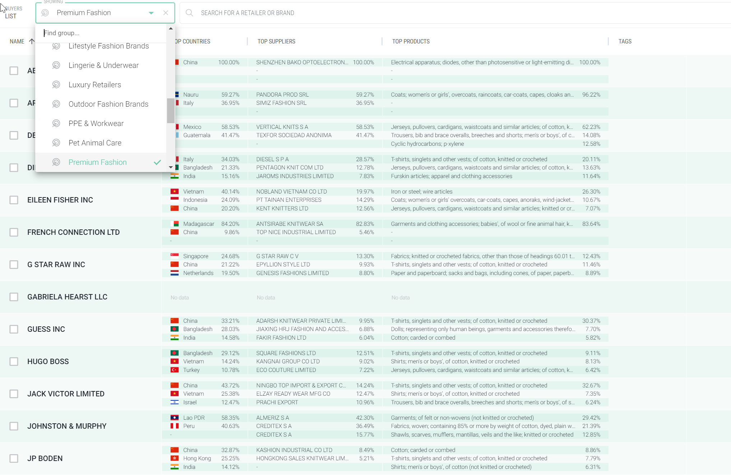Click the dropdown list scrollbar thumb
The height and width of the screenshot is (475, 731).
(x=171, y=111)
